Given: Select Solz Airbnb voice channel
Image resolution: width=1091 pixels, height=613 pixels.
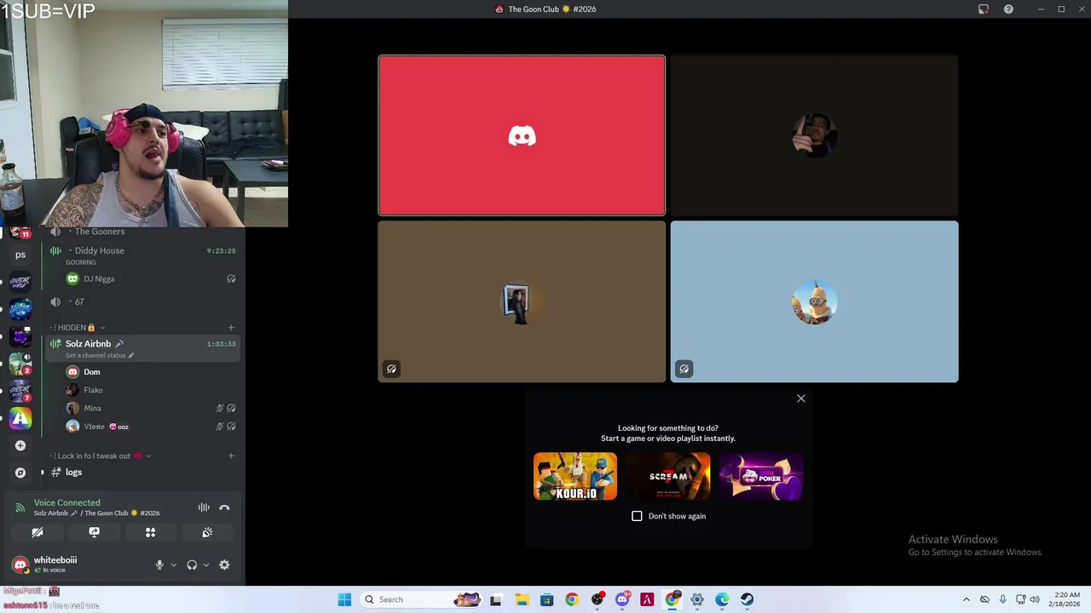Looking at the screenshot, I should click(141, 347).
